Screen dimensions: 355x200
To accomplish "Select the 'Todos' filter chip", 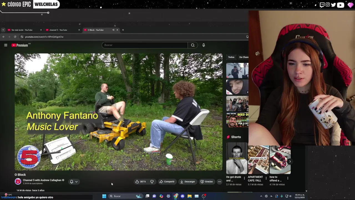I will [x=231, y=57].
